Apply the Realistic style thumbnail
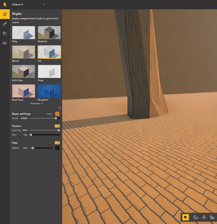The height and width of the screenshot is (224, 217). point(49,33)
